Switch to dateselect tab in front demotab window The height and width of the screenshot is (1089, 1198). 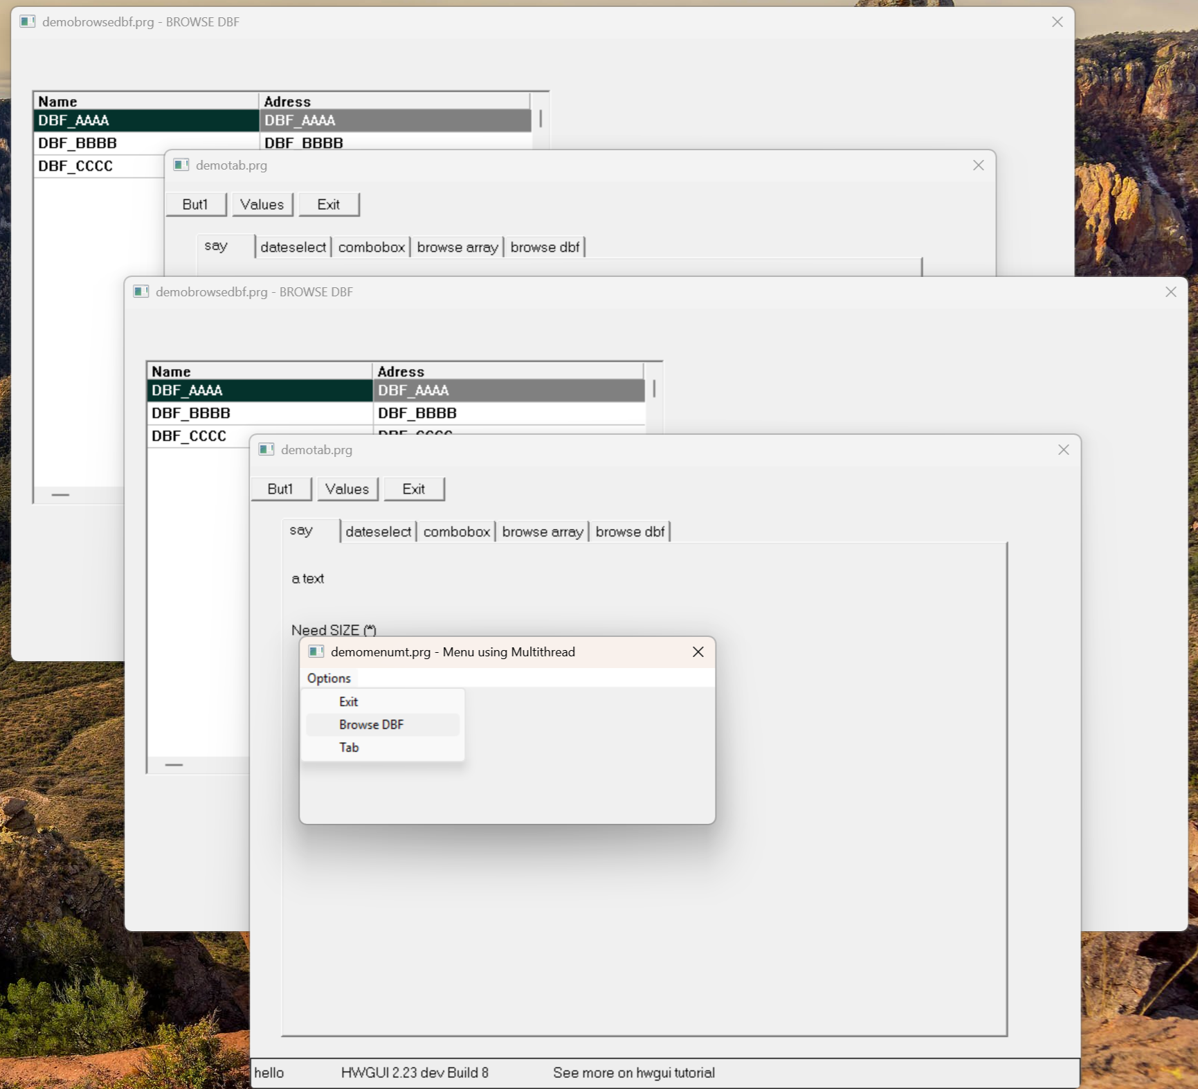click(x=378, y=532)
